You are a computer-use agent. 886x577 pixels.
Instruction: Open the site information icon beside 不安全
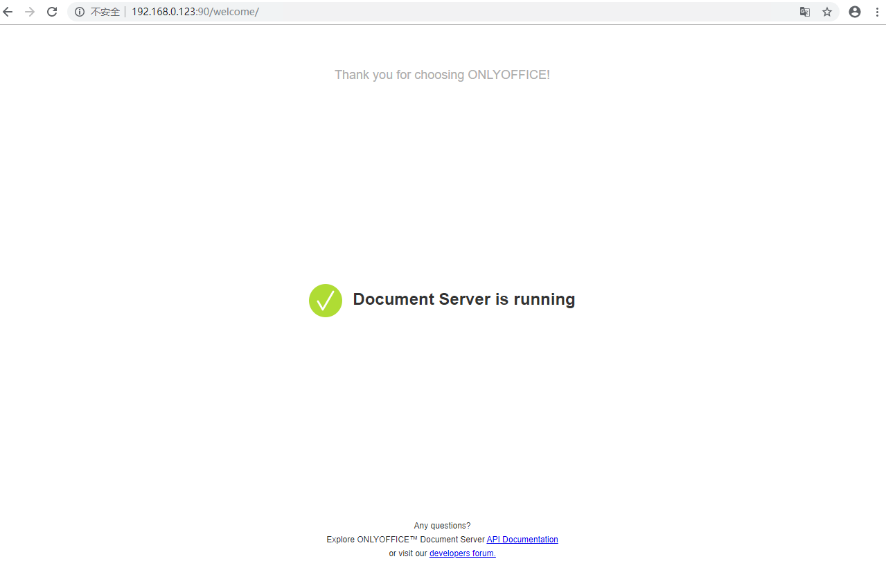[80, 12]
